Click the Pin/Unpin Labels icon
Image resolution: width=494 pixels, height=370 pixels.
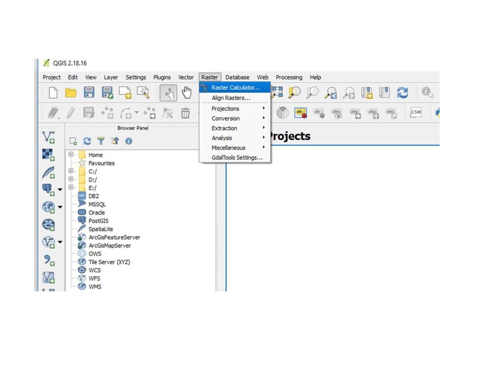tap(319, 113)
